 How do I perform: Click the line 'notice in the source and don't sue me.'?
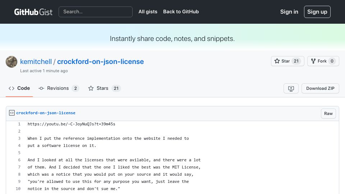tap(74, 189)
